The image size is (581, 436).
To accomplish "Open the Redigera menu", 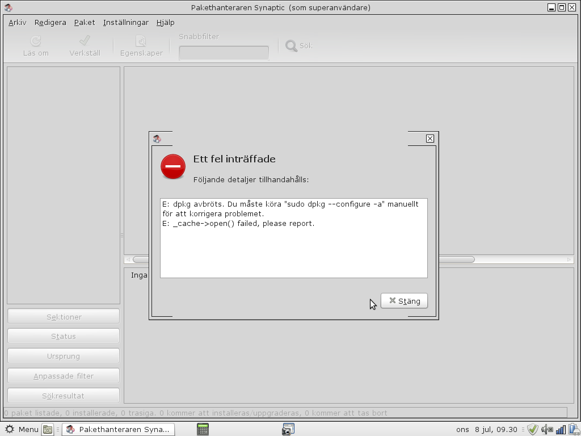I will [x=50, y=23].
